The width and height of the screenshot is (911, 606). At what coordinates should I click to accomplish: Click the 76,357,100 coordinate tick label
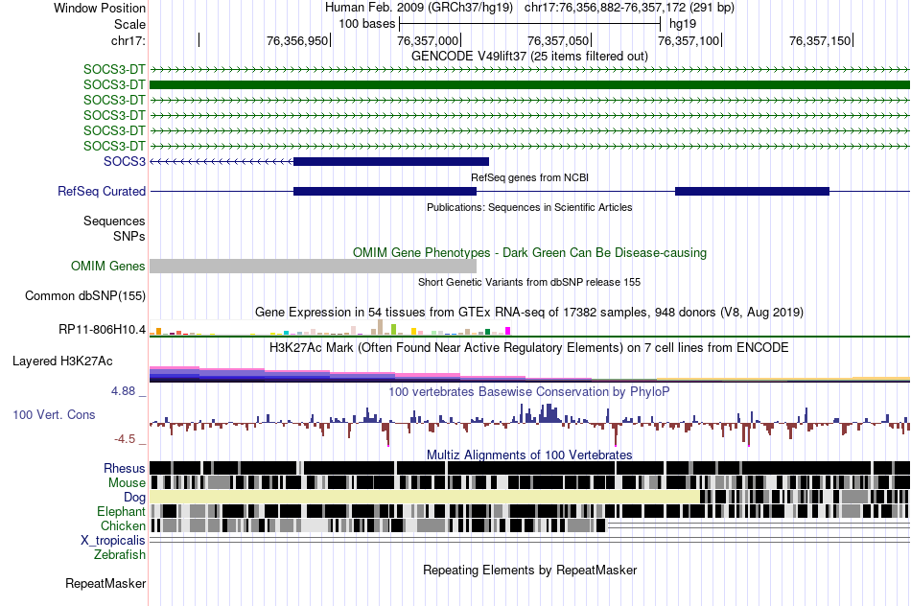(689, 40)
